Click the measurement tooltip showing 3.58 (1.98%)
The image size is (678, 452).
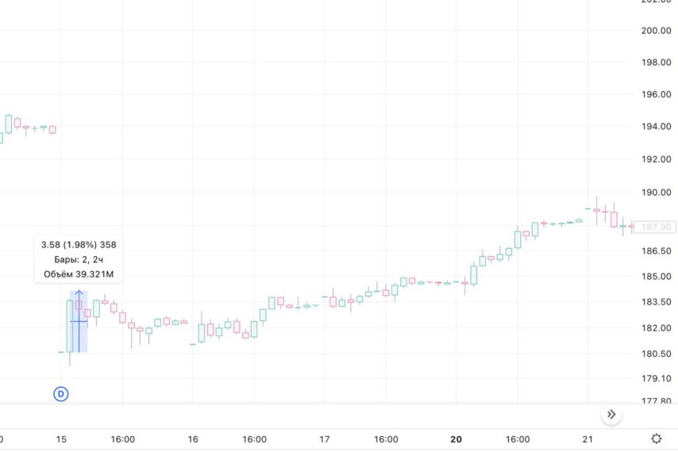click(79, 259)
